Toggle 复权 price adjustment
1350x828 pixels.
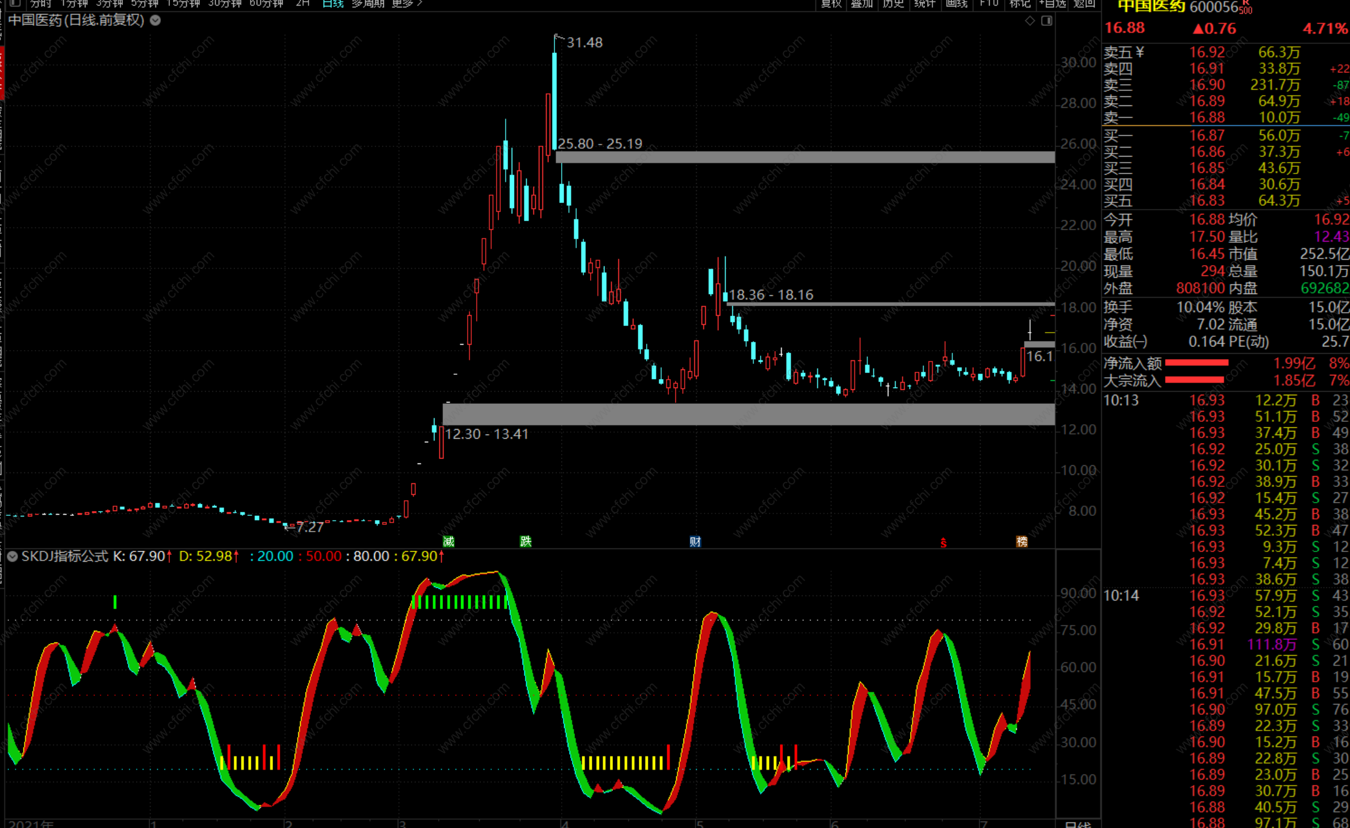(832, 4)
